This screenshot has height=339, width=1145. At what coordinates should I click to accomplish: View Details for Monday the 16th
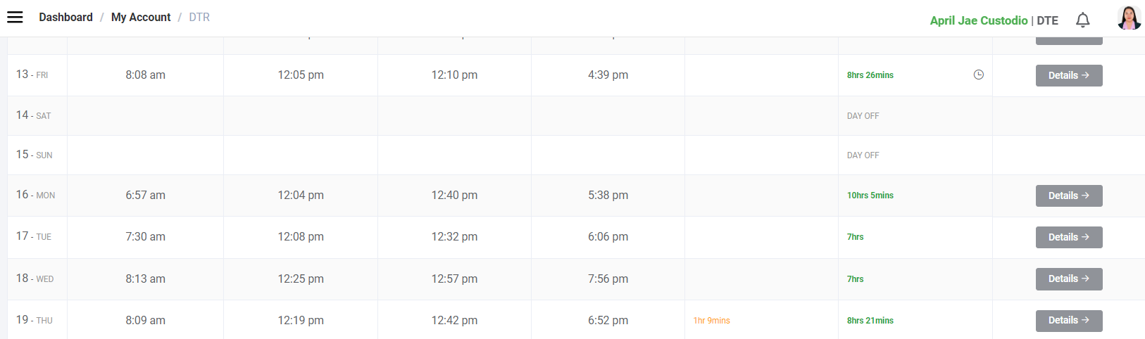tap(1068, 196)
